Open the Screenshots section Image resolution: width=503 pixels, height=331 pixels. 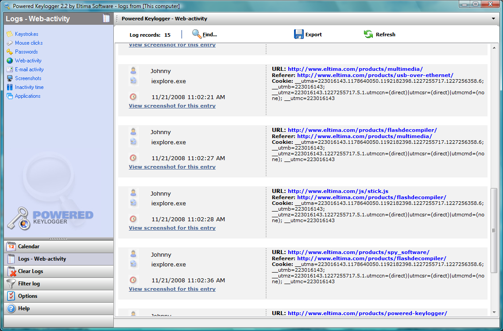28,78
